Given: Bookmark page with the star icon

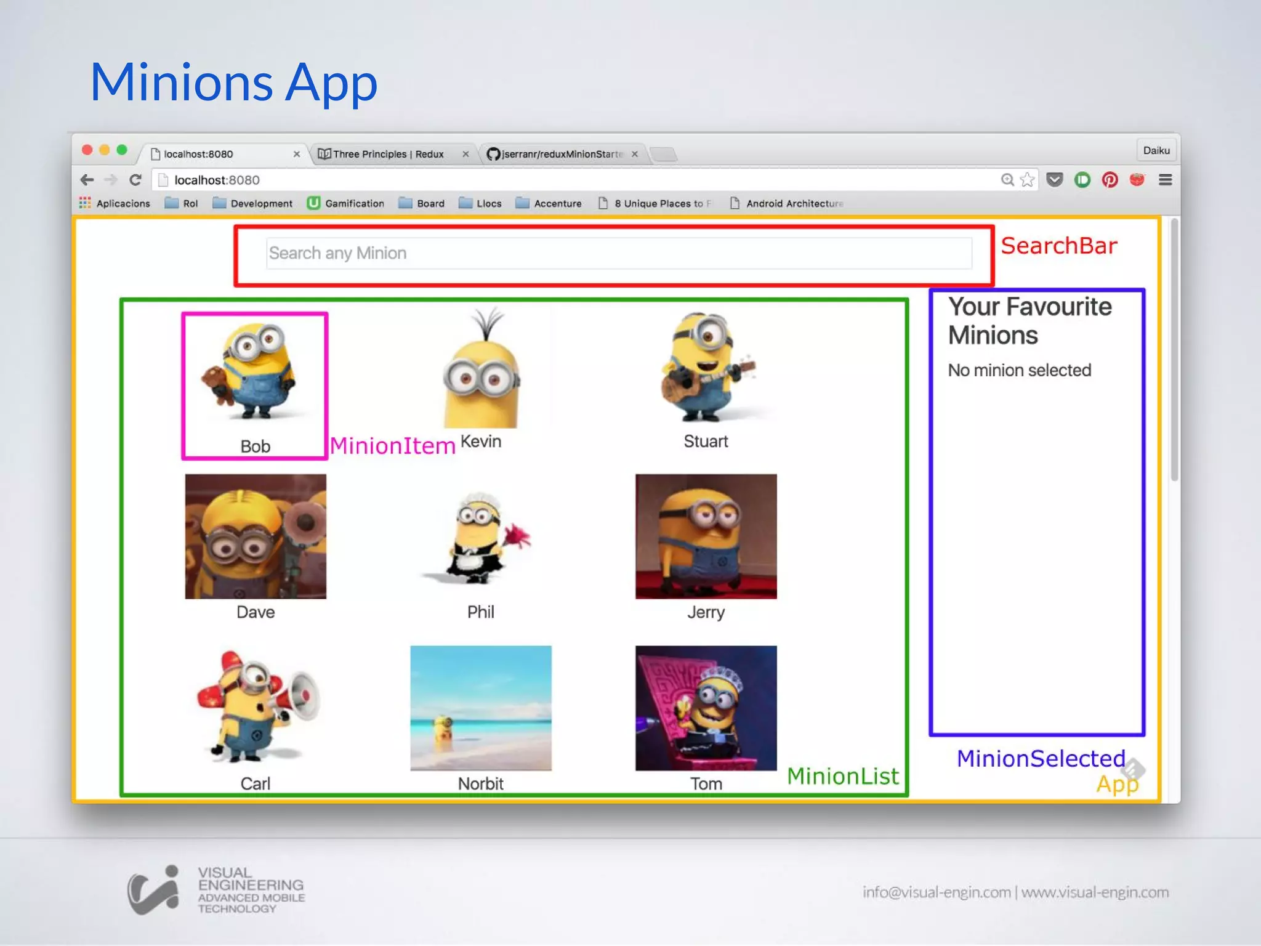Looking at the screenshot, I should (x=1027, y=180).
